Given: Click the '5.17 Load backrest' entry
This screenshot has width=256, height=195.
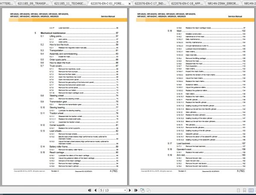Looking at the screenshot, I should pyautogui.click(x=207, y=143).
